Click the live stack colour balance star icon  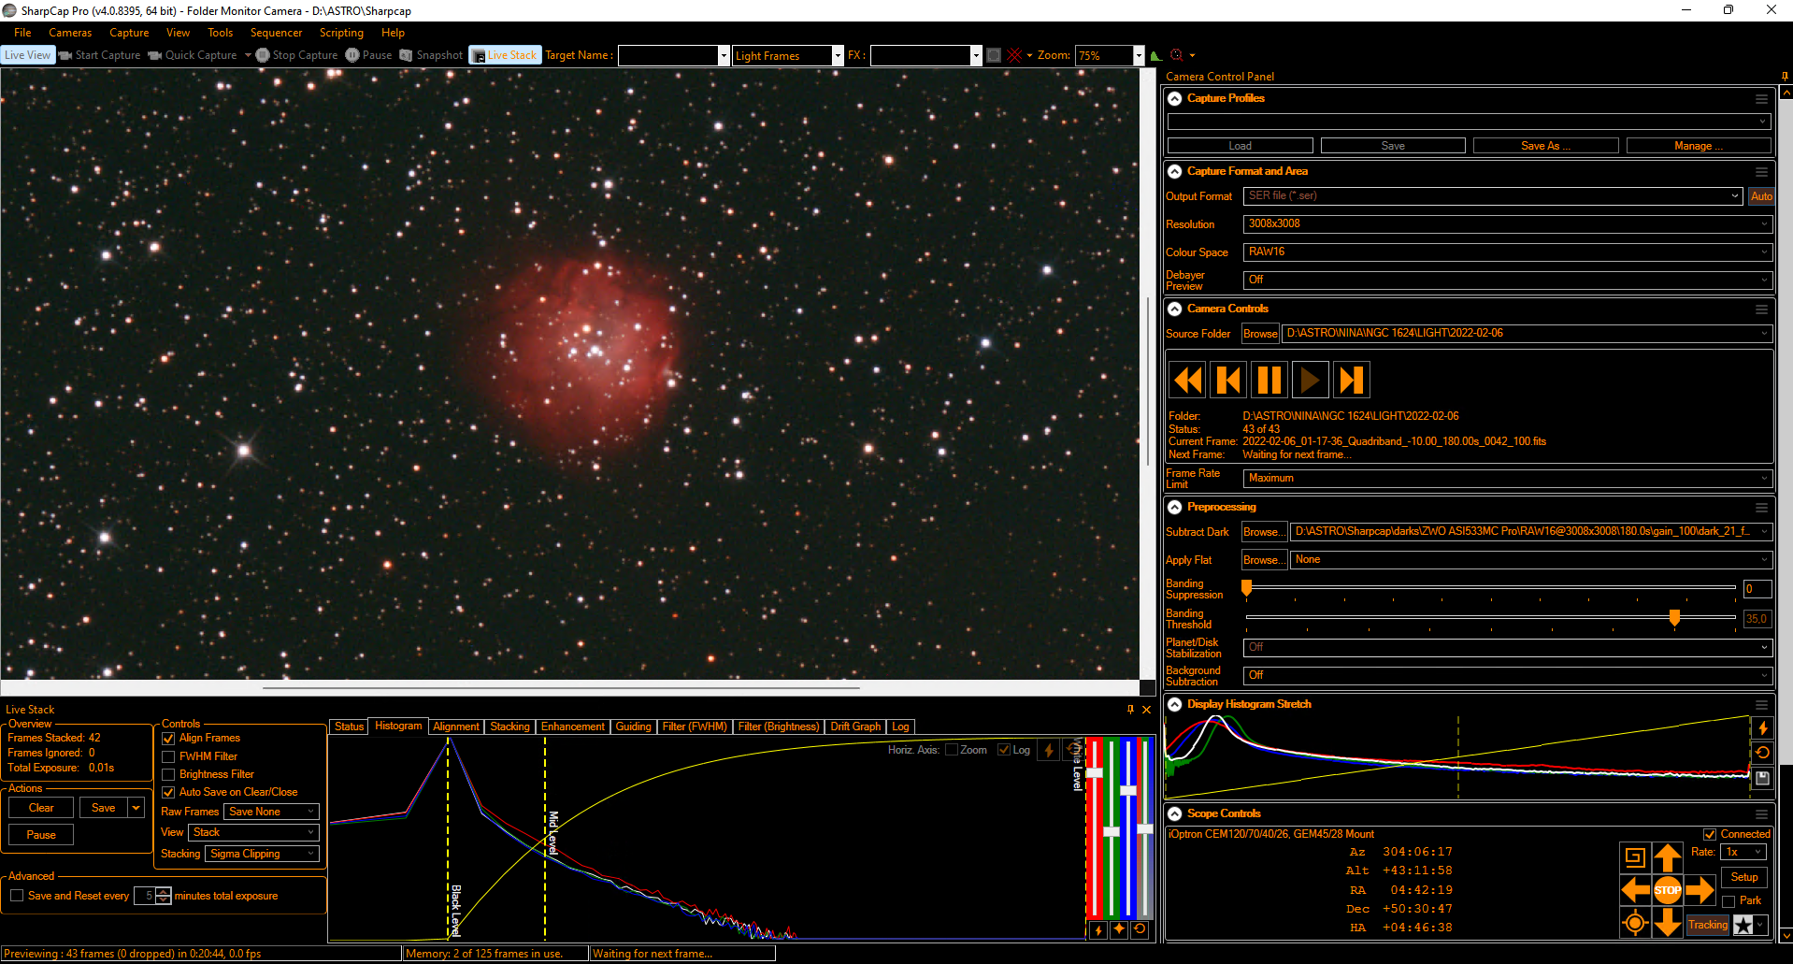pos(1119,929)
